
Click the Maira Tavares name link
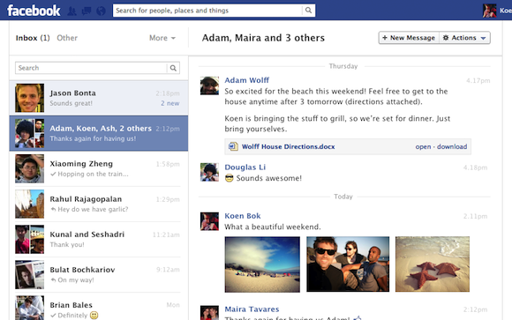(x=252, y=309)
